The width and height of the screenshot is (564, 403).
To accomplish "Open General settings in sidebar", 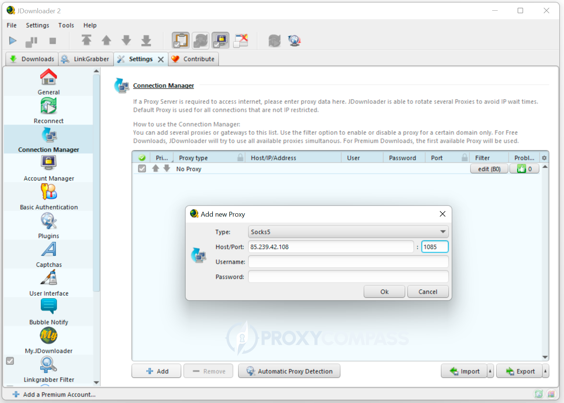I will coord(49,82).
